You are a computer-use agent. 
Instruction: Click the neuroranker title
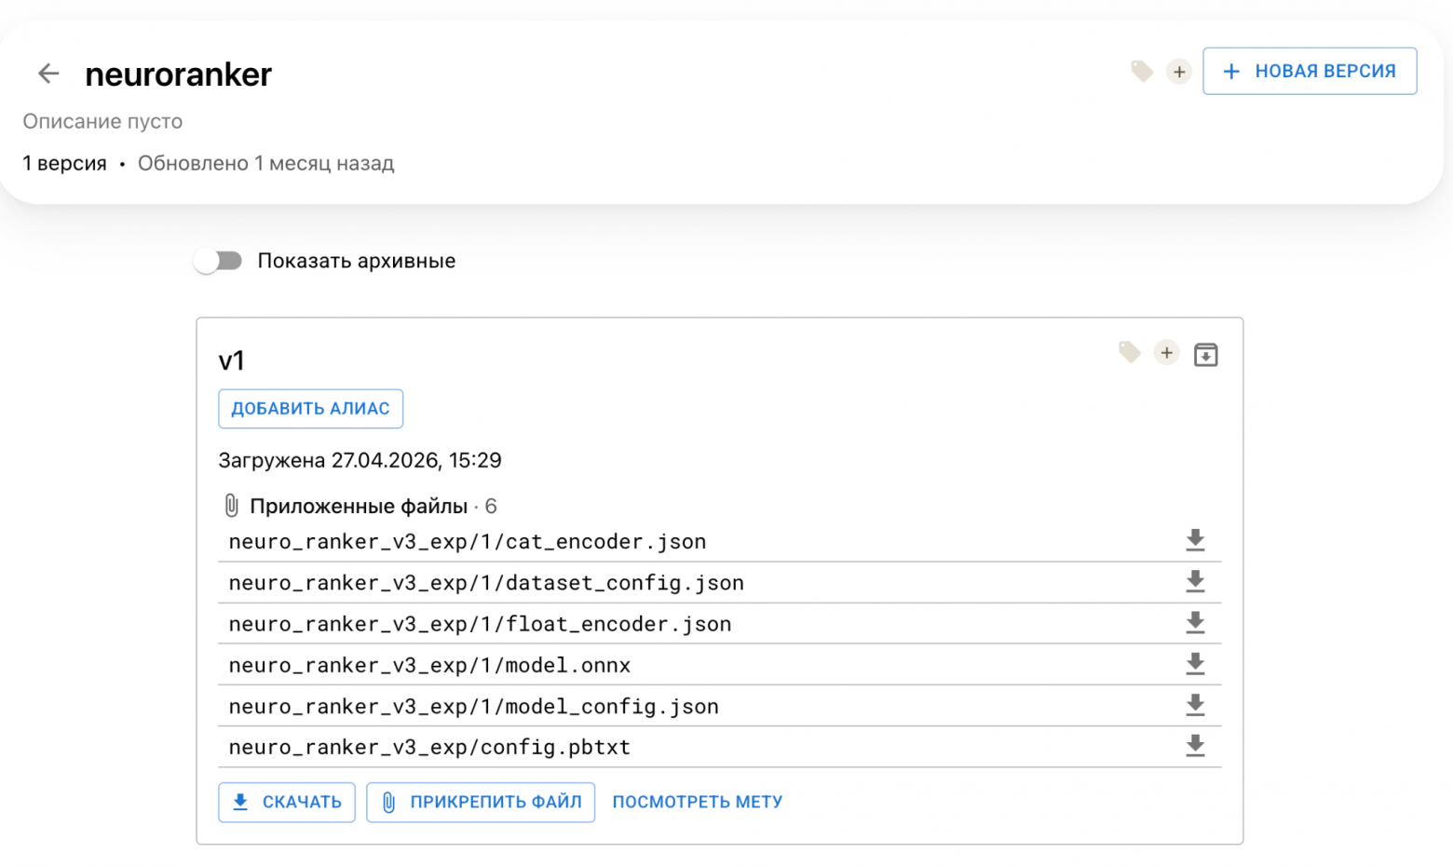pos(178,75)
